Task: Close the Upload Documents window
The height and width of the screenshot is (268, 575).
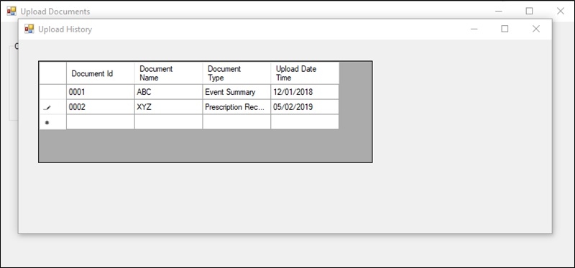Action: click(x=561, y=11)
